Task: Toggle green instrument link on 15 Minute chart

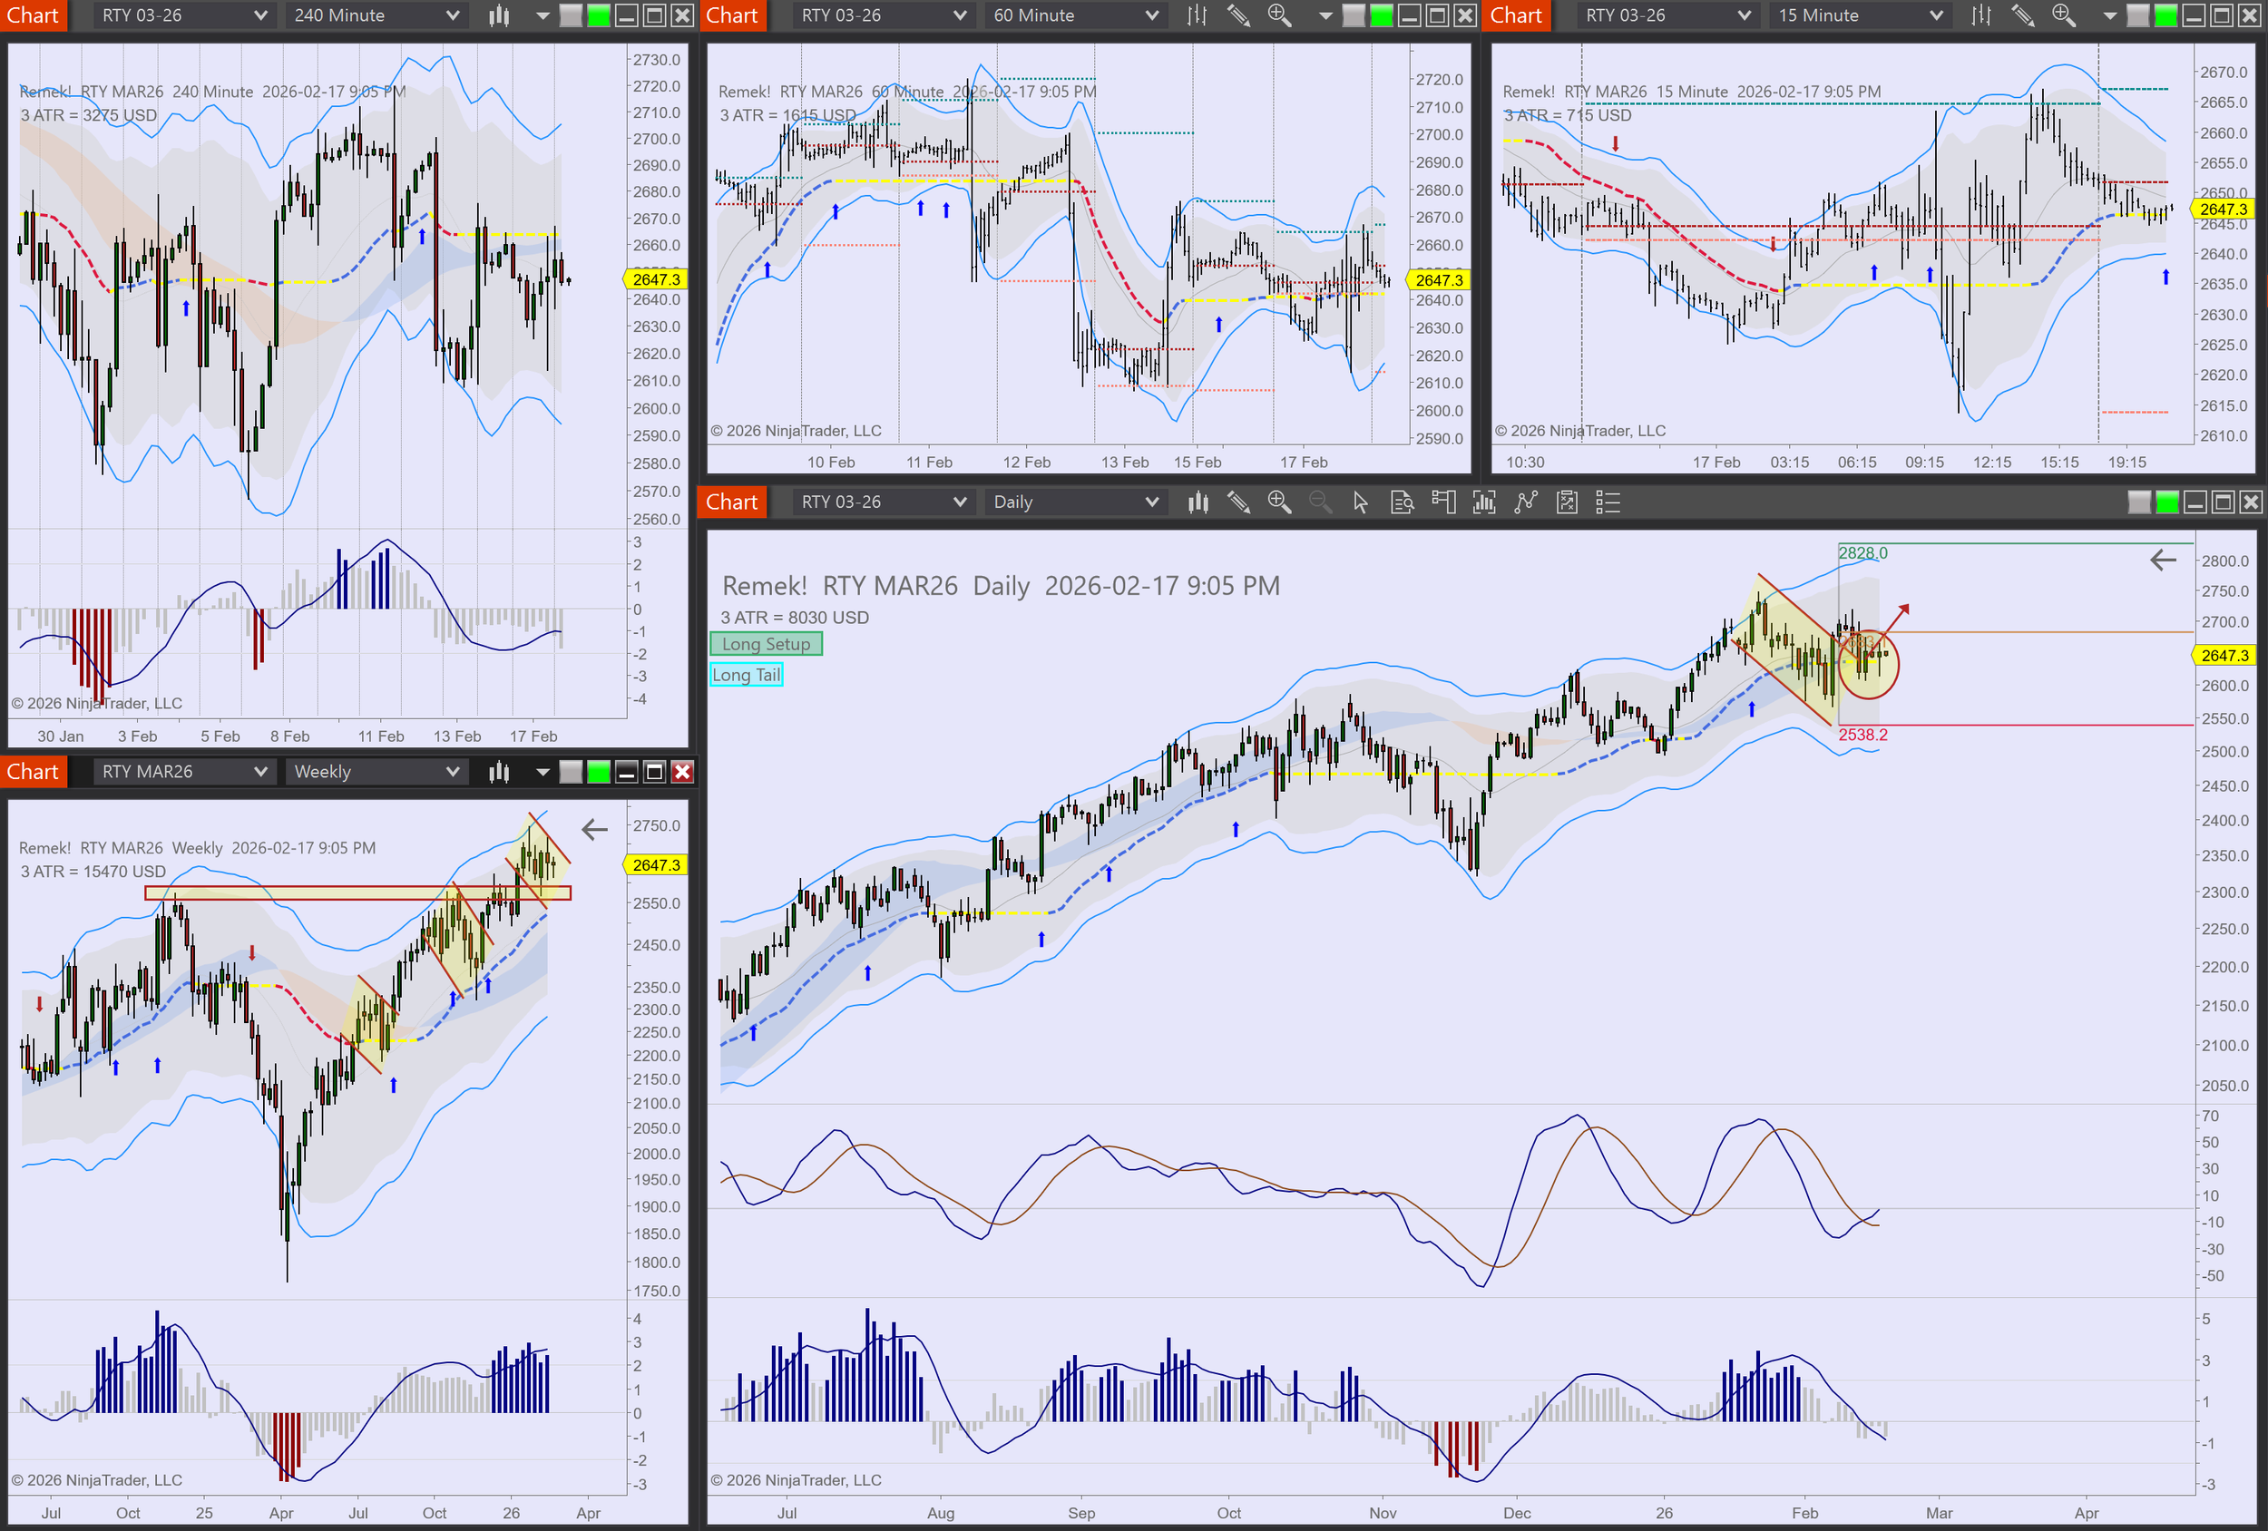Action: [2165, 15]
